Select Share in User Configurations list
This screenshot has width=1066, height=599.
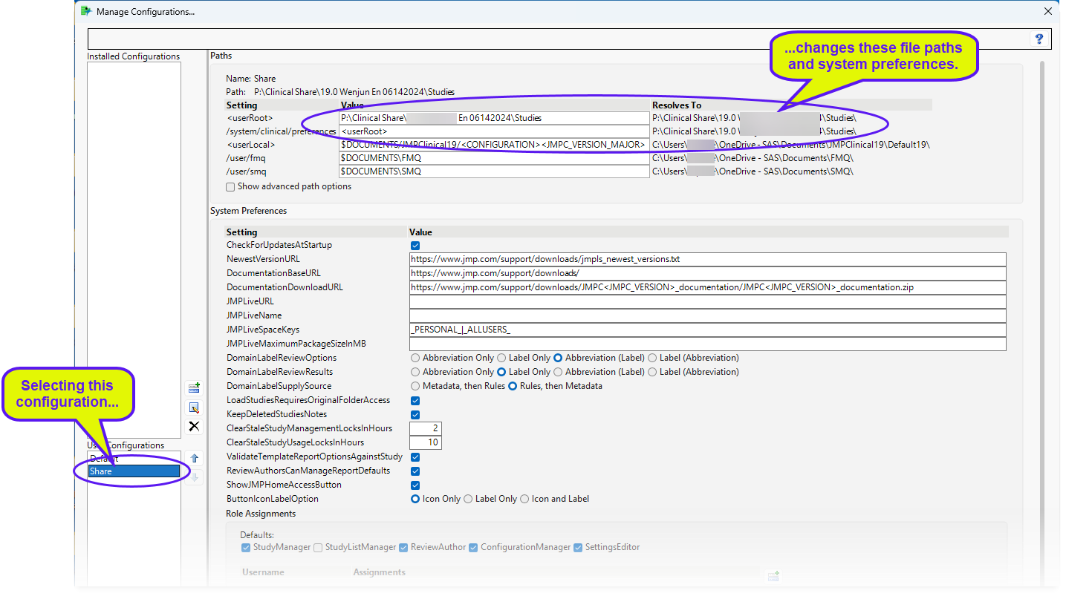click(x=134, y=471)
